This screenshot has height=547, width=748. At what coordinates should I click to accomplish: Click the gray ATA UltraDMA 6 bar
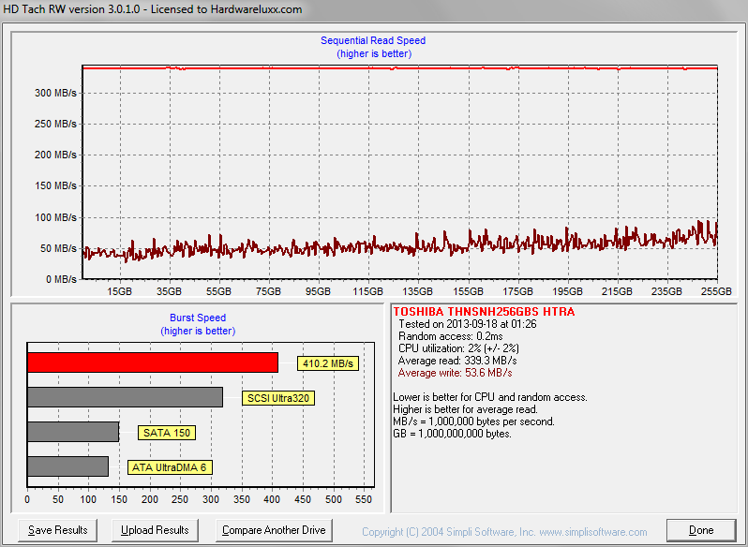click(x=67, y=466)
